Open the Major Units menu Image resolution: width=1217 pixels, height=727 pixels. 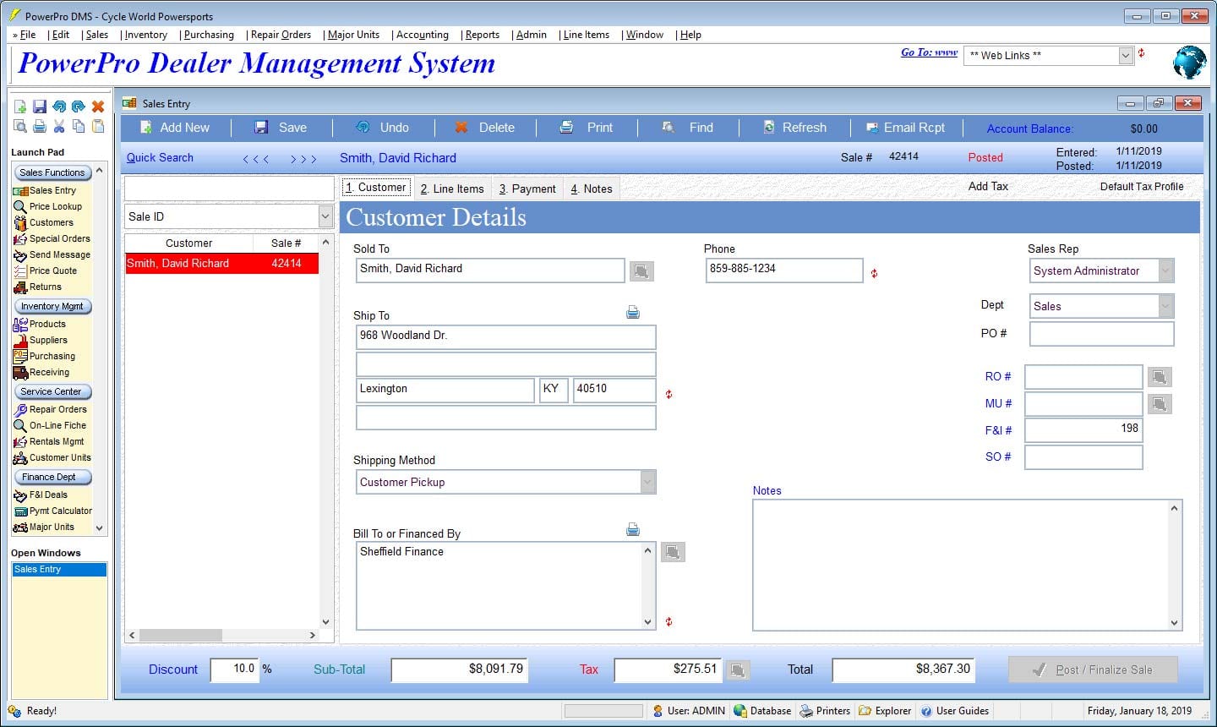353,35
